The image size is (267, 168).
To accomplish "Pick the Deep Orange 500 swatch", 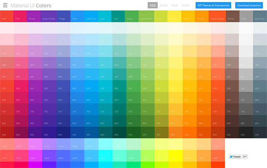I will [218, 86].
